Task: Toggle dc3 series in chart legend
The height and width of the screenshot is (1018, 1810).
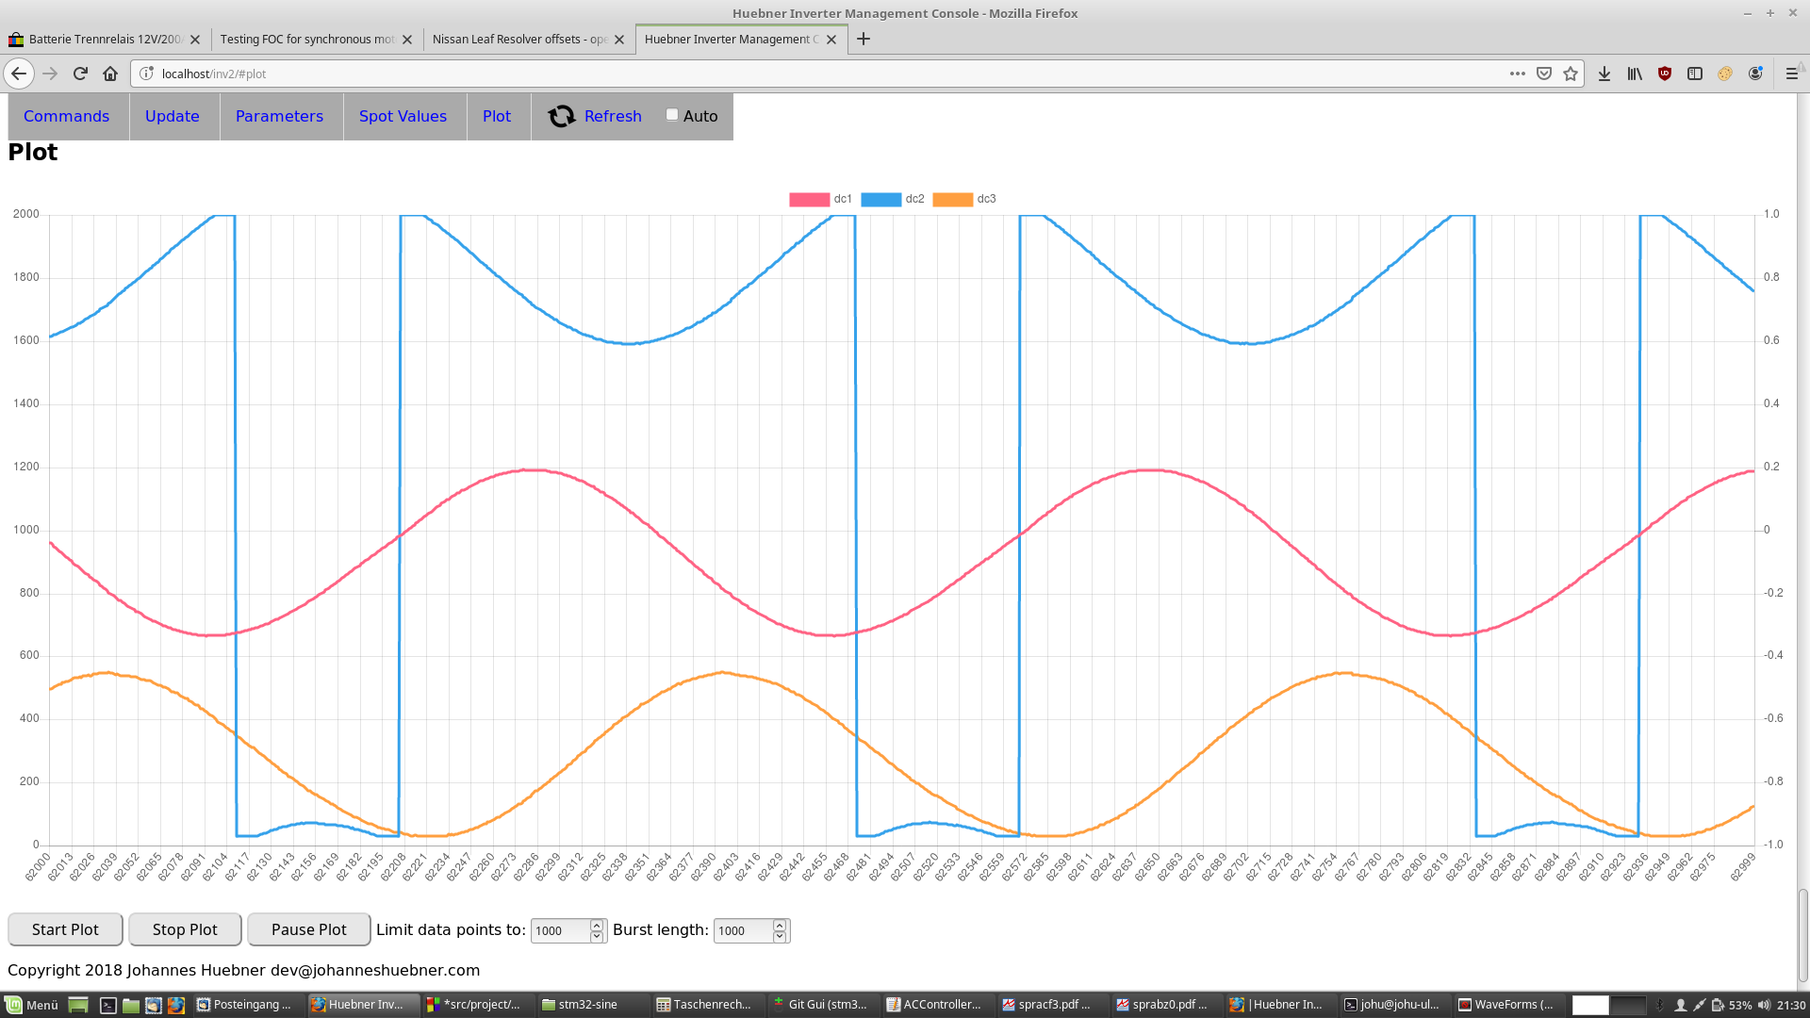Action: point(963,199)
